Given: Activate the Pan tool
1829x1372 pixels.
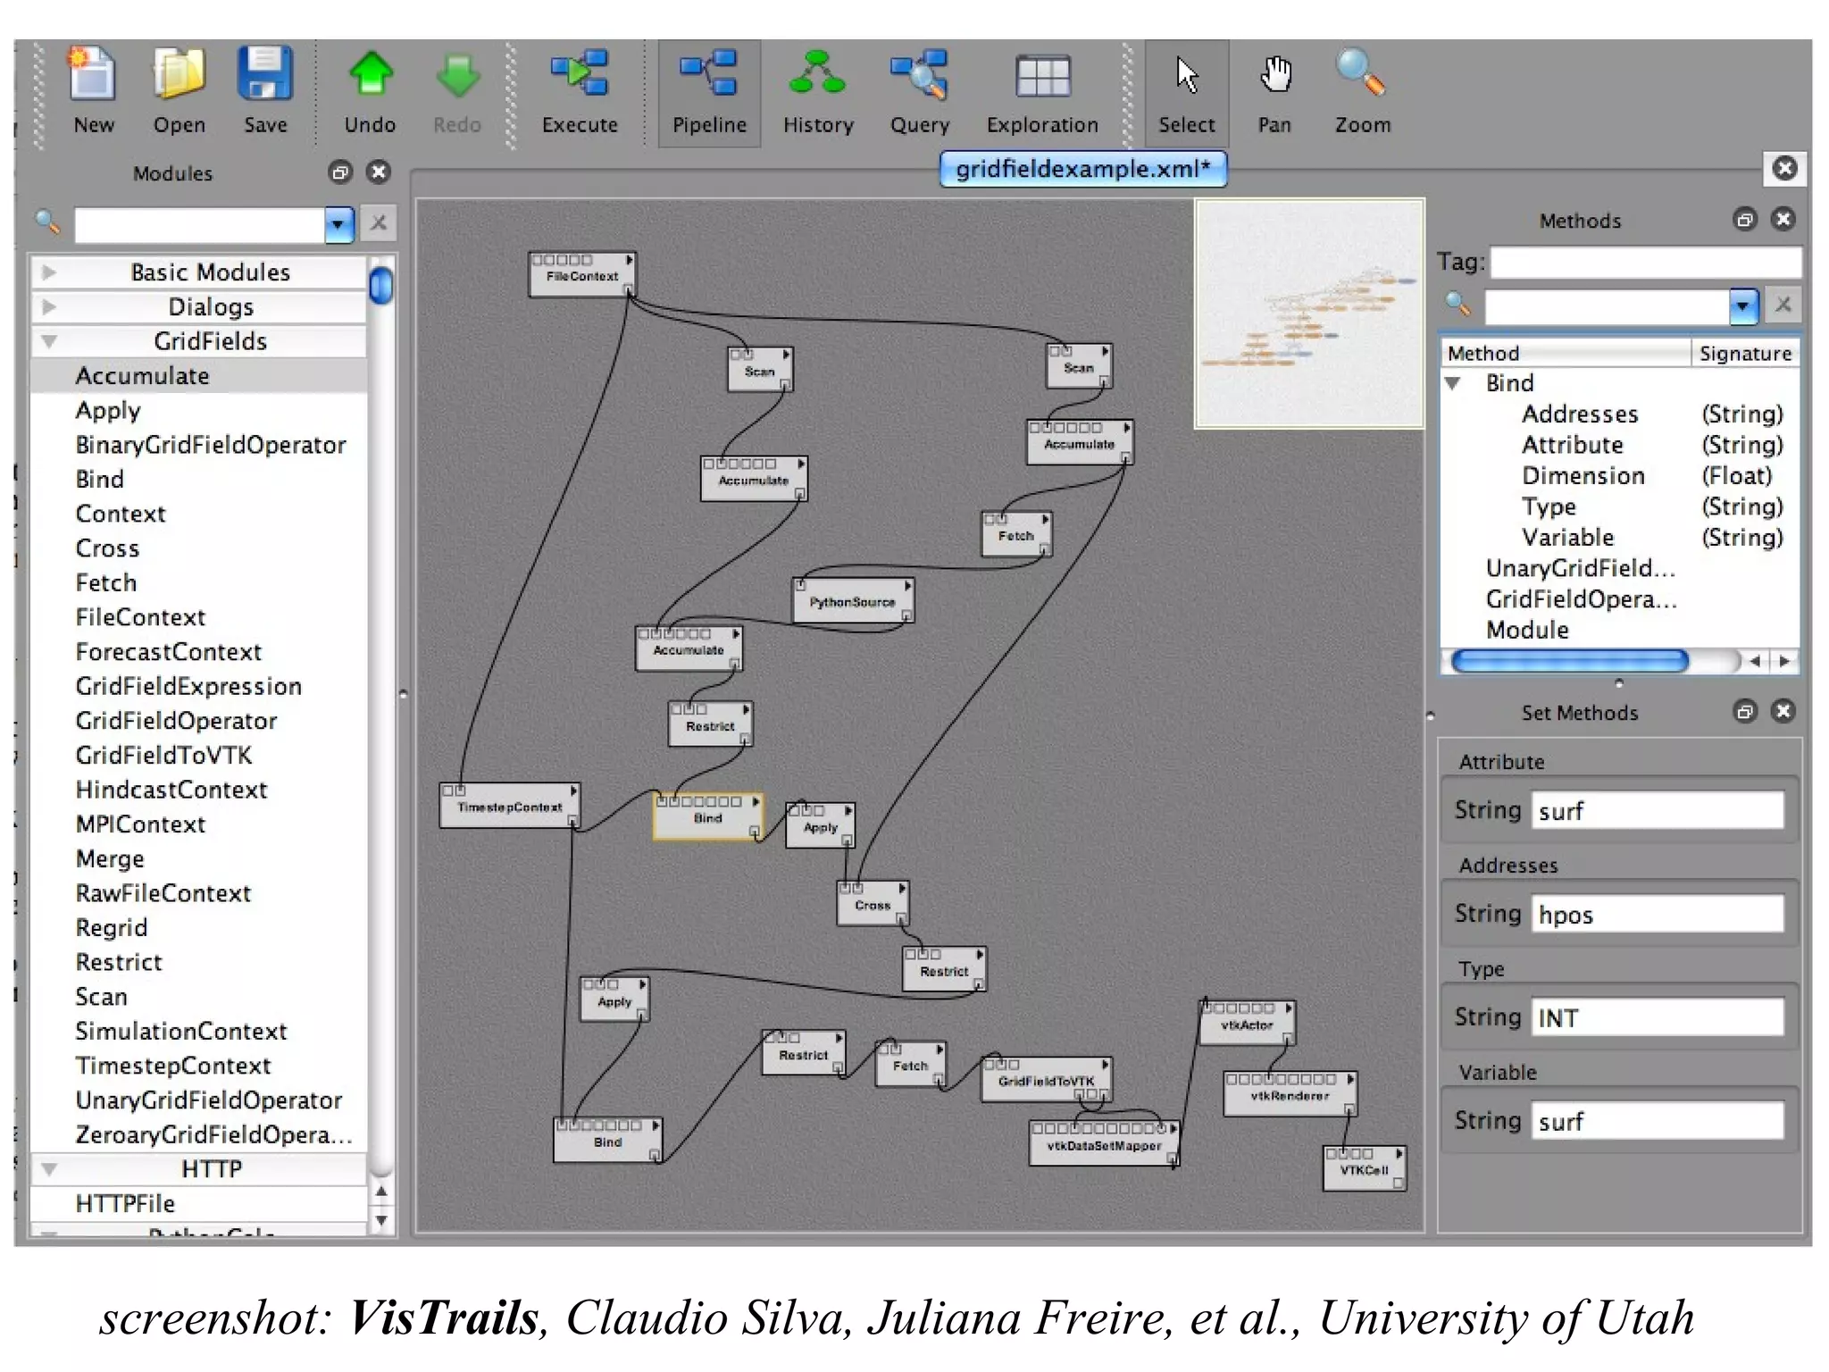Looking at the screenshot, I should [x=1274, y=75].
